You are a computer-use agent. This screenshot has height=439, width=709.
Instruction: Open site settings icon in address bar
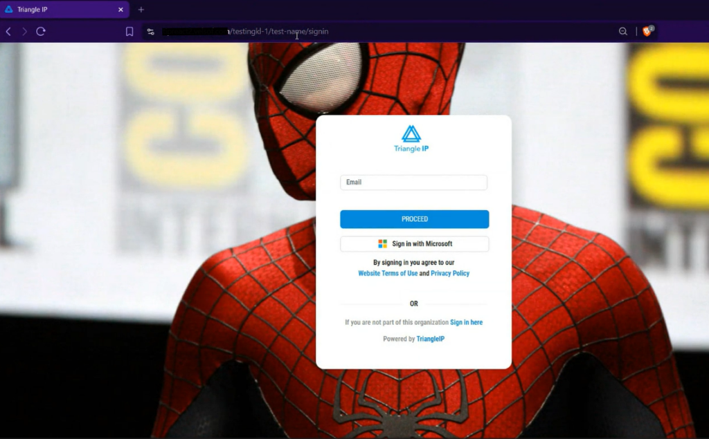pyautogui.click(x=151, y=32)
